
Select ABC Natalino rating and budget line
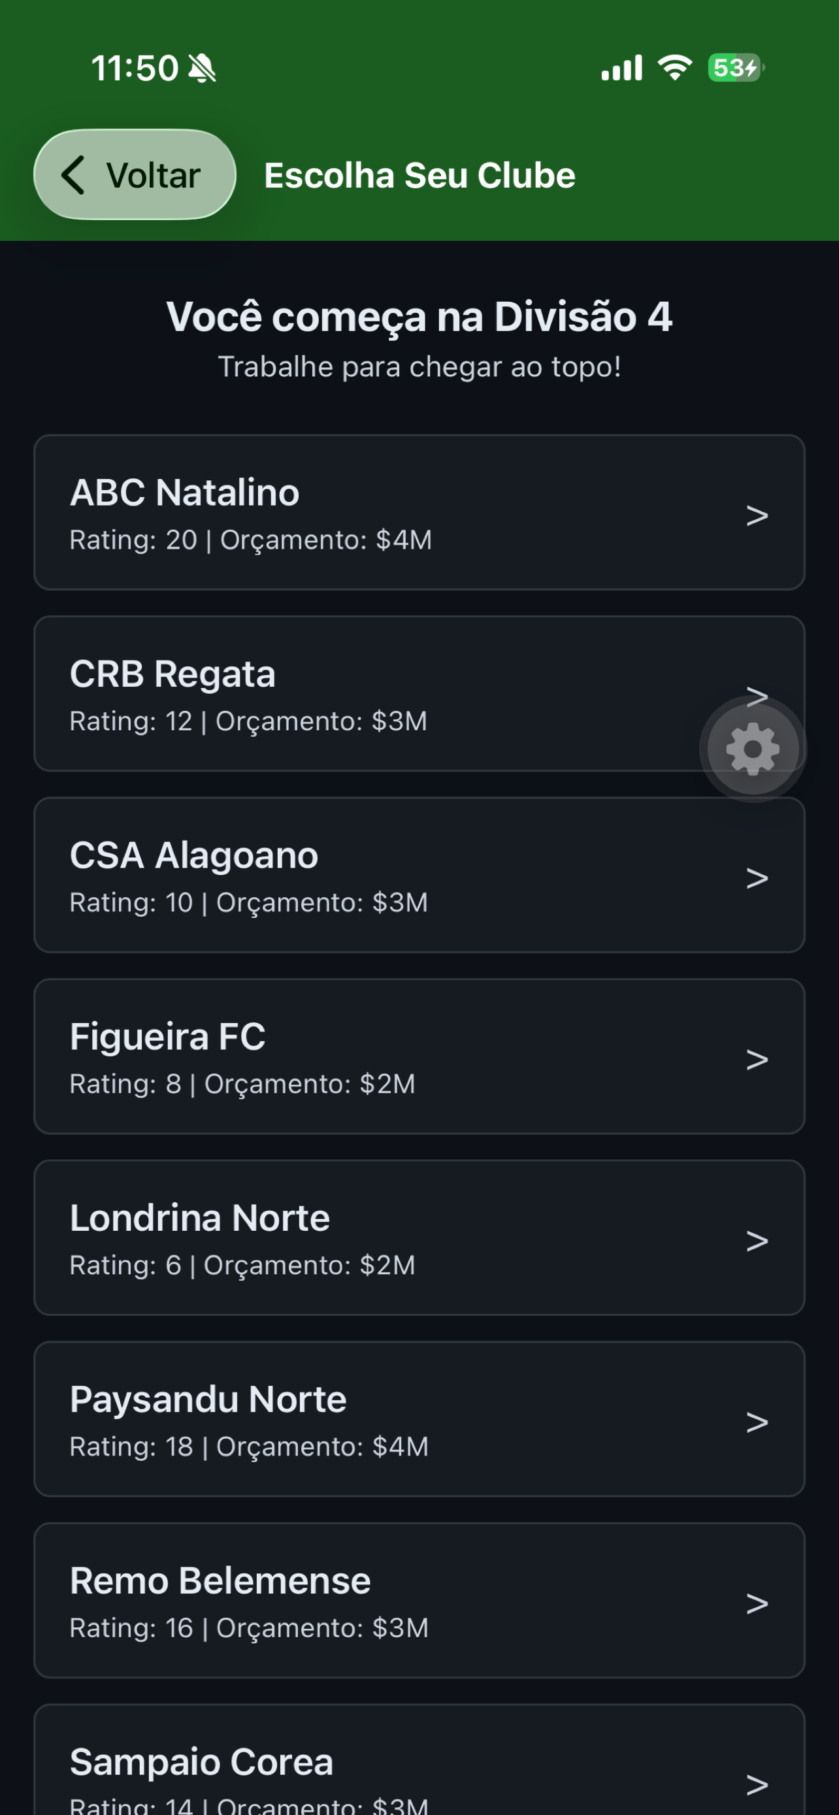(251, 540)
